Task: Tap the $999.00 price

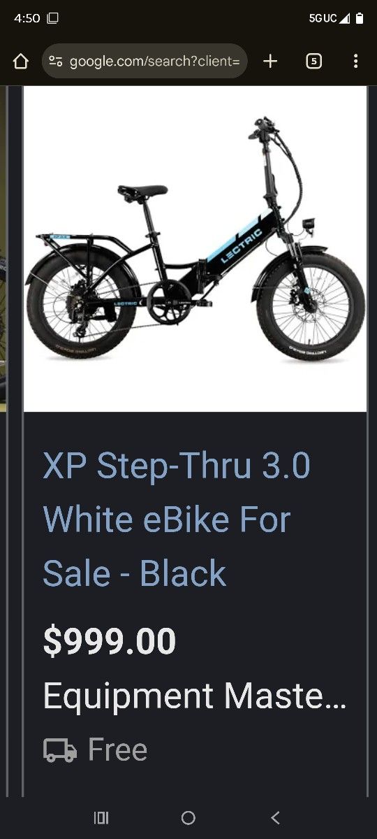Action: point(110,641)
